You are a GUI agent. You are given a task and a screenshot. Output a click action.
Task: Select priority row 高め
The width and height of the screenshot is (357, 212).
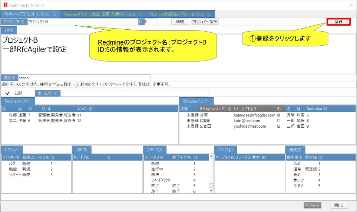[321, 175]
